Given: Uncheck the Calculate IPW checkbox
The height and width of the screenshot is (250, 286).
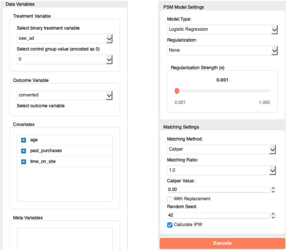Looking at the screenshot, I should tap(170, 225).
